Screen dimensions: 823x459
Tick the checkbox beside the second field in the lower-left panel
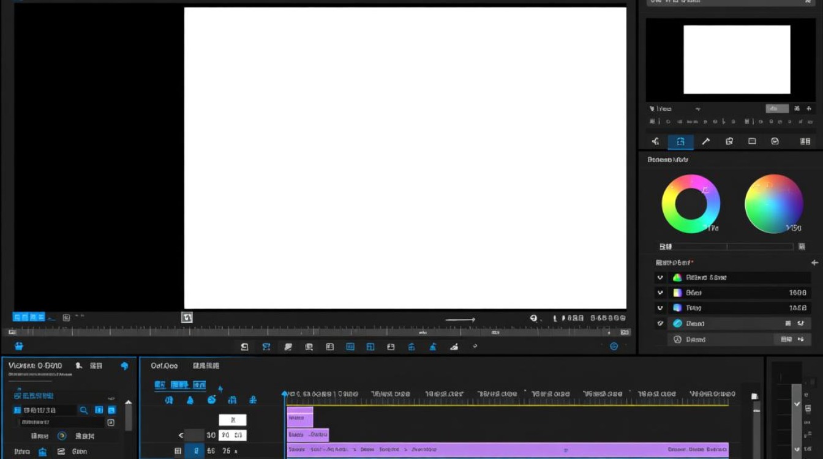tap(111, 422)
